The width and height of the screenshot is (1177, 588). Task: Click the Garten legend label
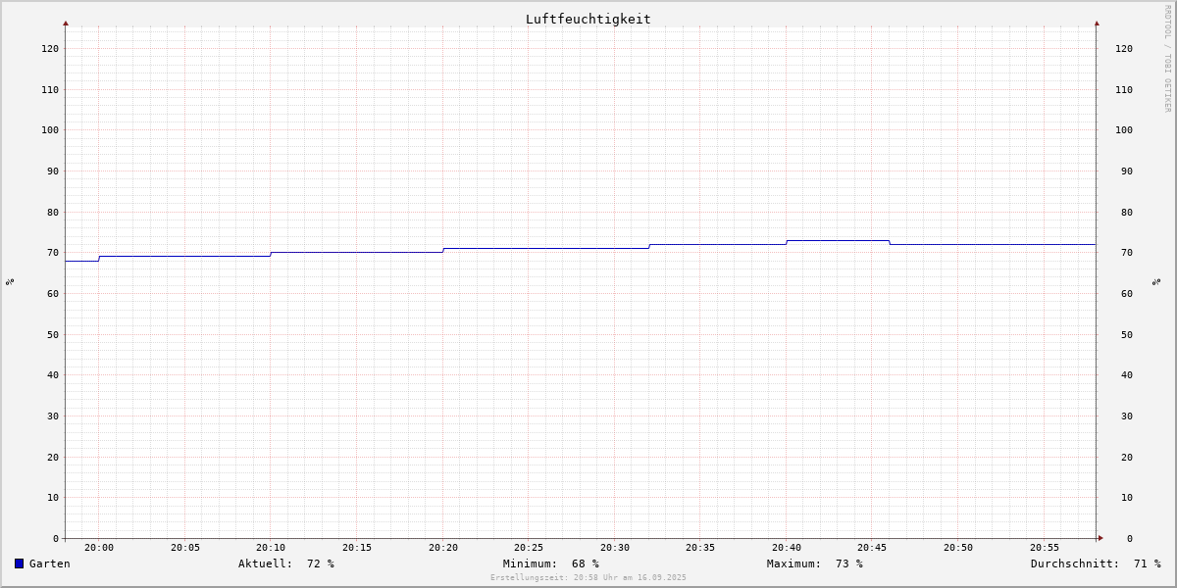click(x=50, y=563)
